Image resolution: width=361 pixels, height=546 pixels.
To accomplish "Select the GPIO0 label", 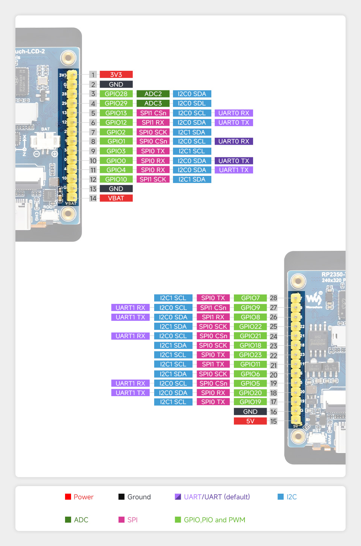I will coord(116,161).
